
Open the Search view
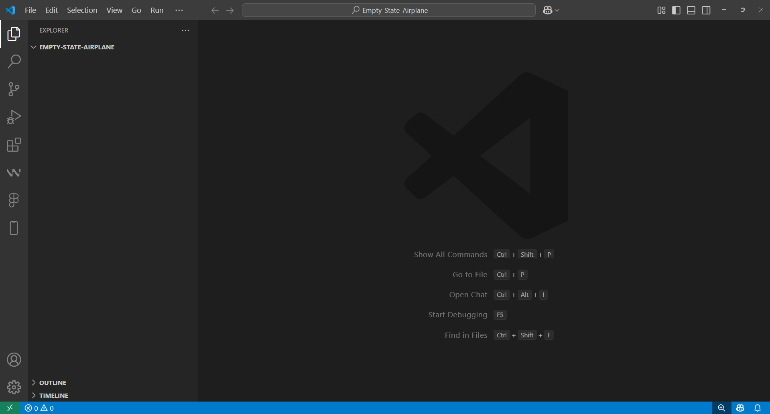[x=14, y=61]
